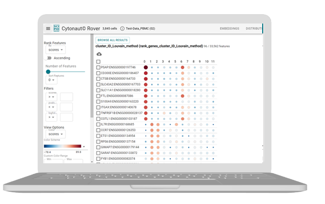Expand the Color Scheme dropdown arrow
Image resolution: width=325 pixels, height=204 pixels.
pos(84,147)
